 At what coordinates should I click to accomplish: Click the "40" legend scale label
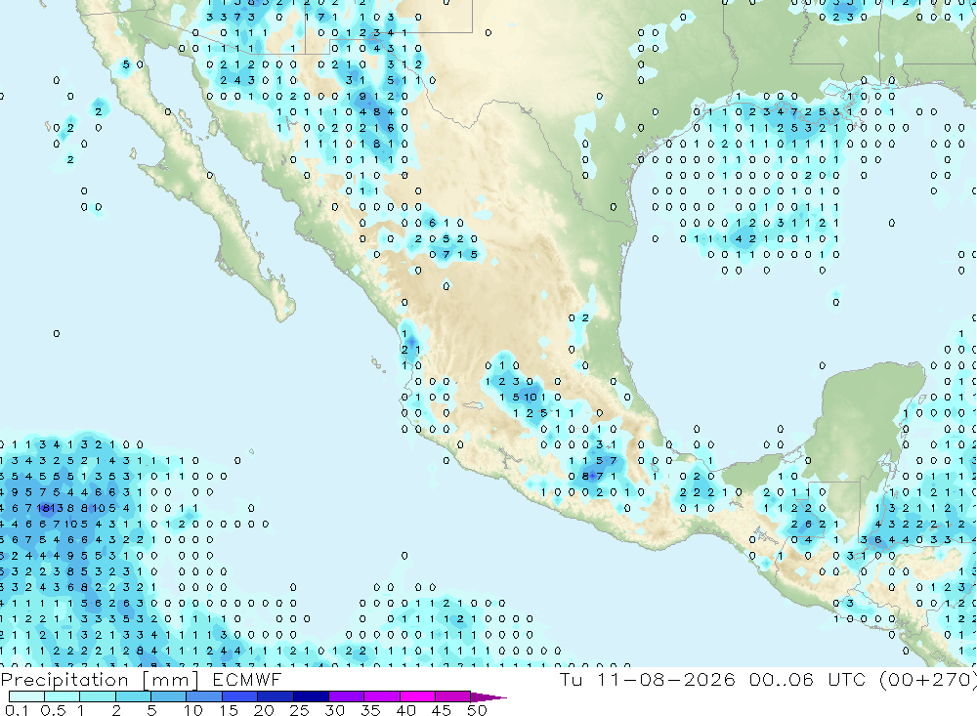pyautogui.click(x=406, y=710)
